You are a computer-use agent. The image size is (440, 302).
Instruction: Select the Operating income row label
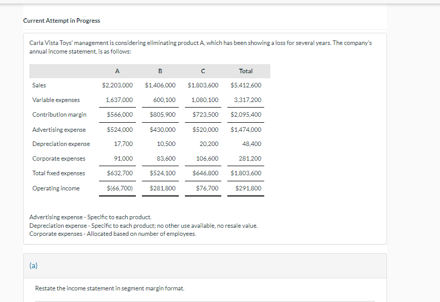pyautogui.click(x=56, y=188)
